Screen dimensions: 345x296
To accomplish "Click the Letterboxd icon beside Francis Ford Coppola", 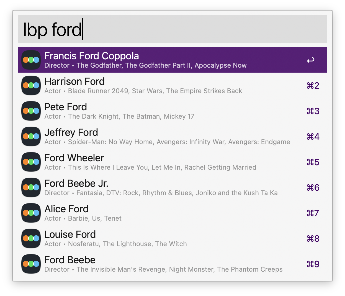I will [x=31, y=60].
